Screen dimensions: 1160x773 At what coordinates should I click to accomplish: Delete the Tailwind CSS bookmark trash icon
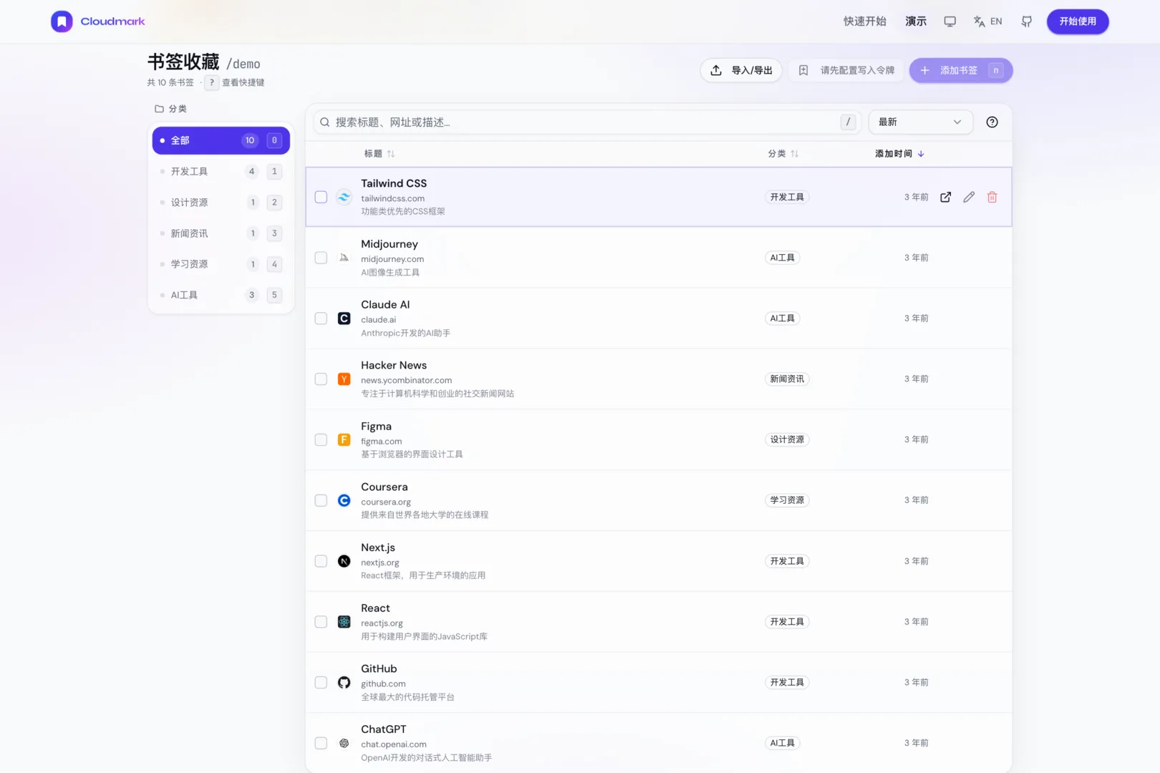coord(992,197)
